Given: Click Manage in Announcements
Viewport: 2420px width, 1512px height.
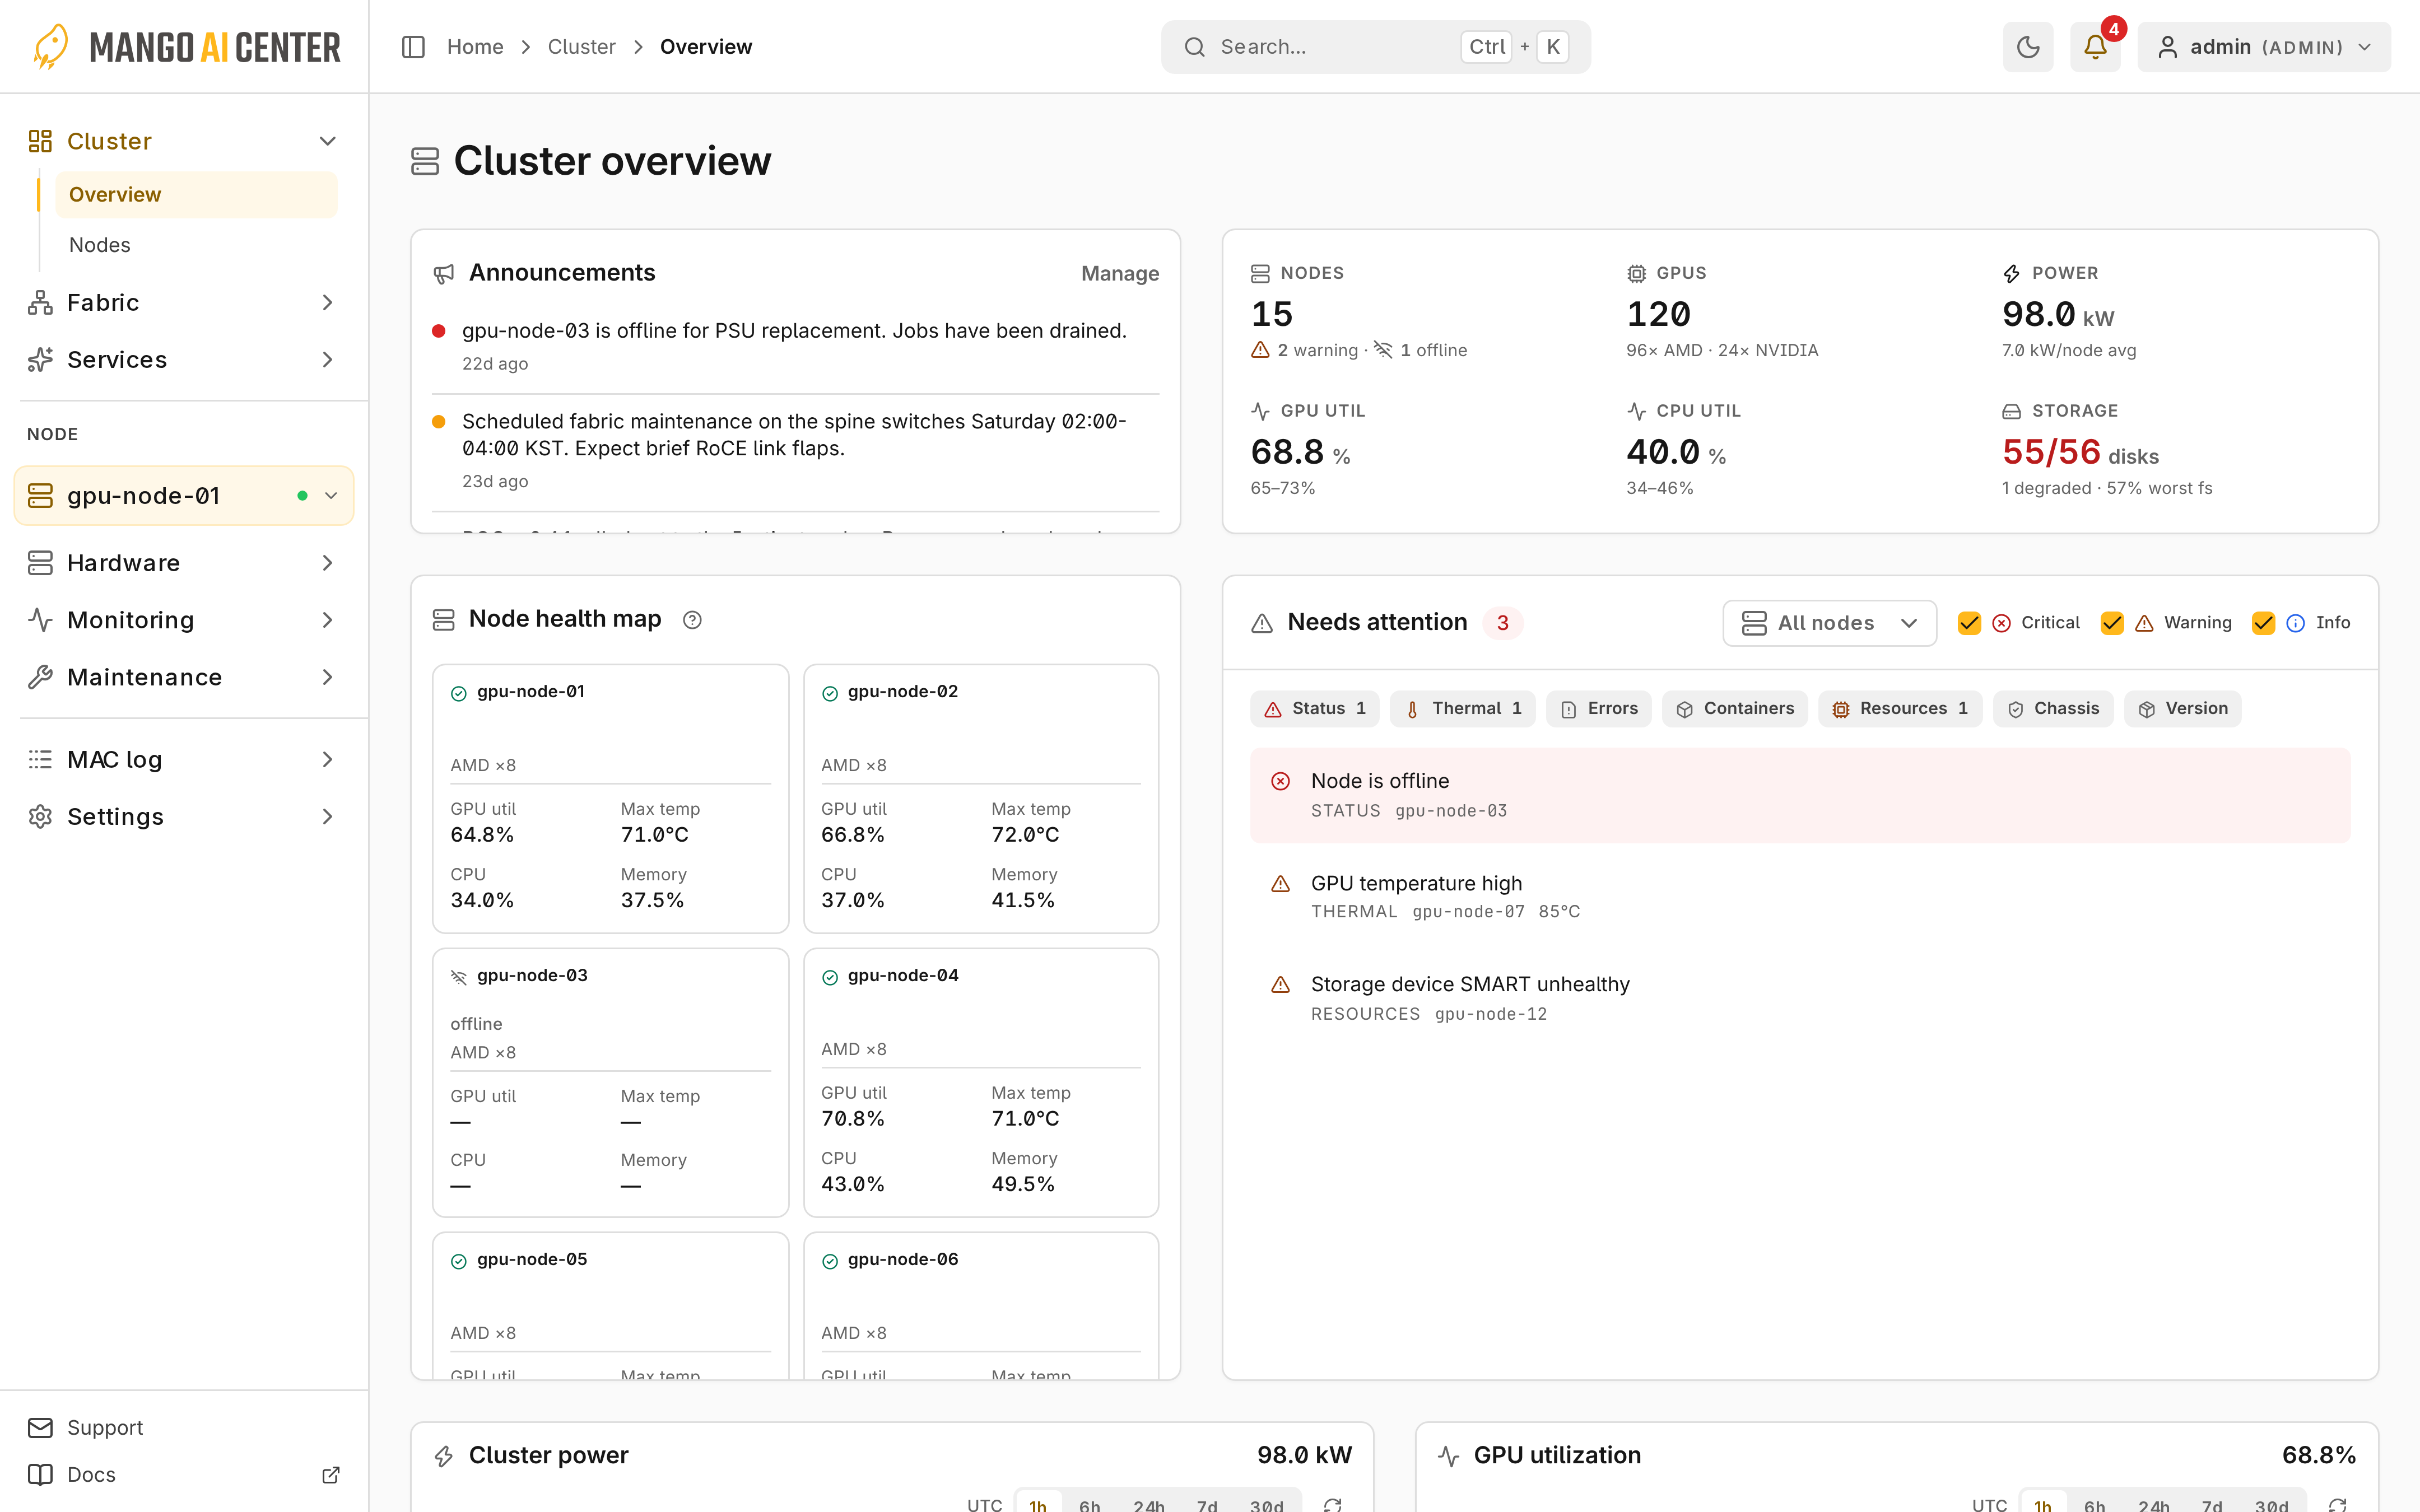Looking at the screenshot, I should (x=1120, y=274).
